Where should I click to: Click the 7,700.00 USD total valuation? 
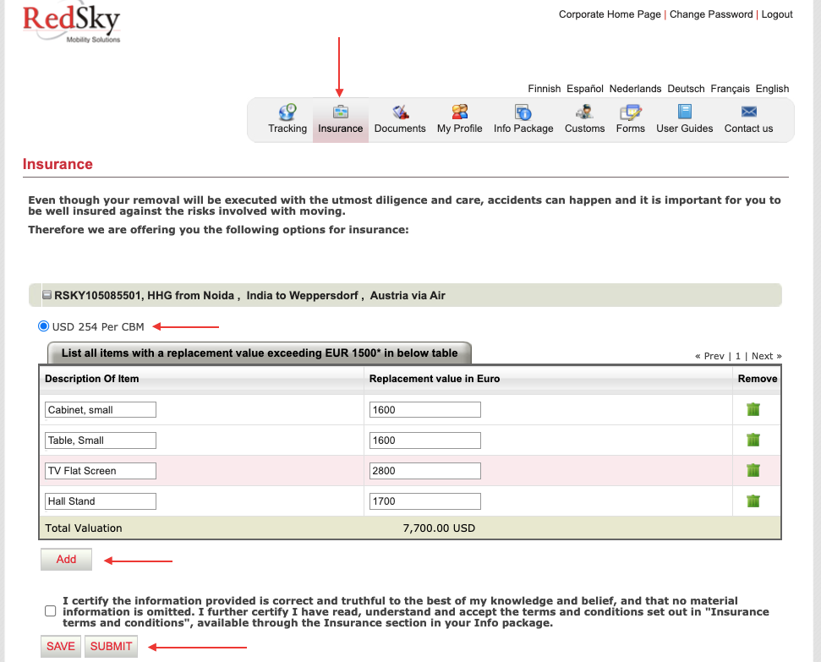tap(439, 528)
